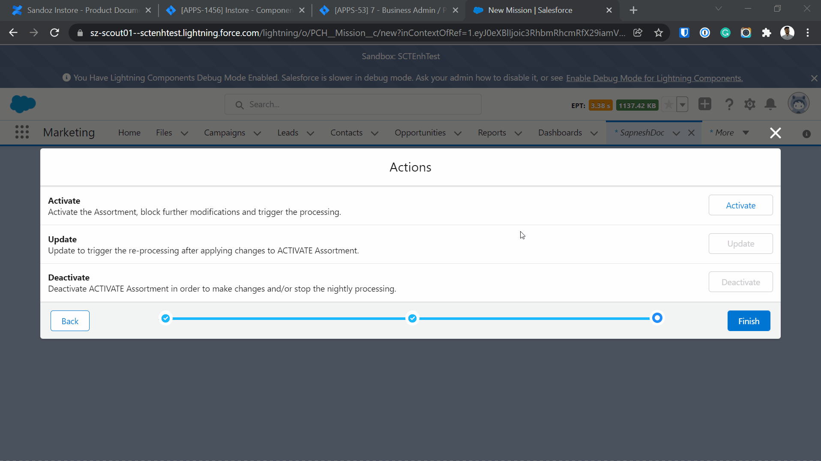Reload the page in browser
The width and height of the screenshot is (821, 461).
click(x=54, y=33)
